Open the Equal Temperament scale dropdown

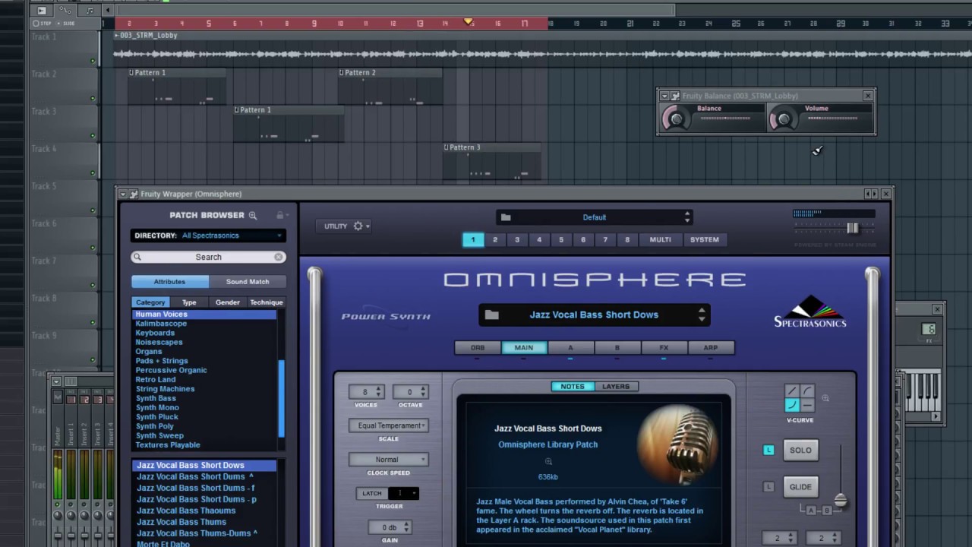click(x=389, y=426)
